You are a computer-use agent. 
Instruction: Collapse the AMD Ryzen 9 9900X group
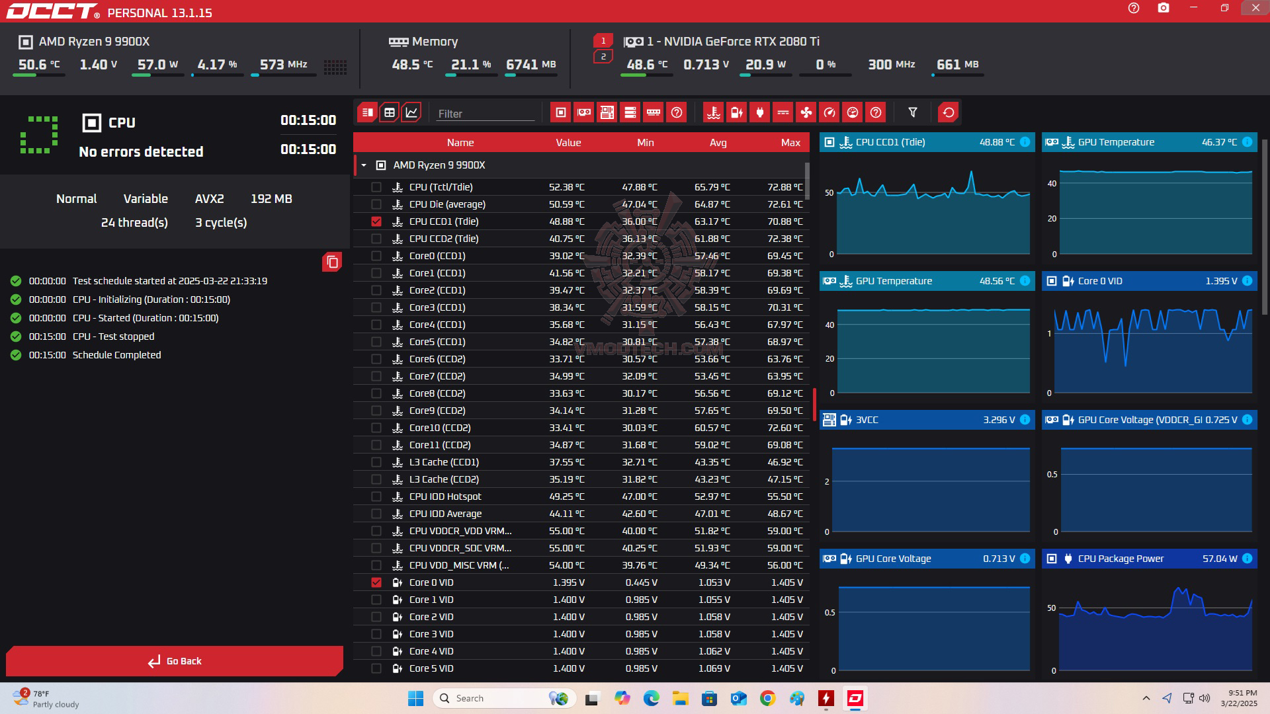[x=364, y=165]
